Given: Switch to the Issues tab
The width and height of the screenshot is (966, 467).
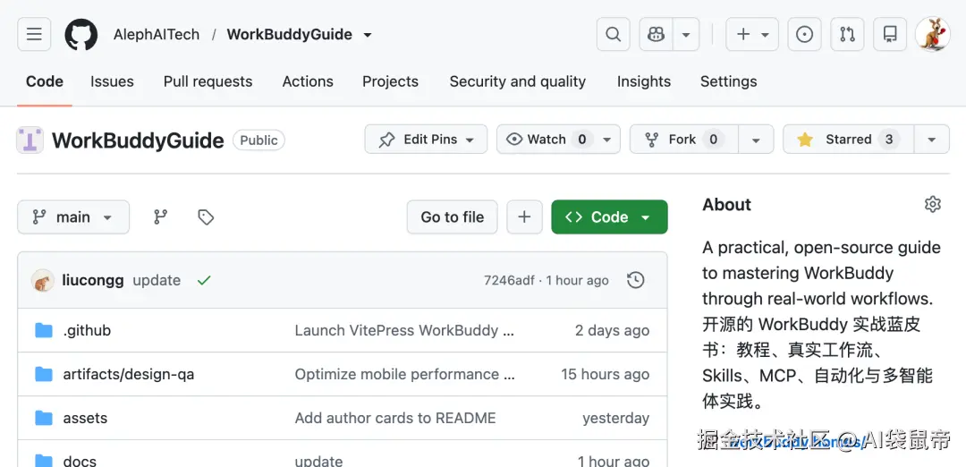Looking at the screenshot, I should 112,81.
